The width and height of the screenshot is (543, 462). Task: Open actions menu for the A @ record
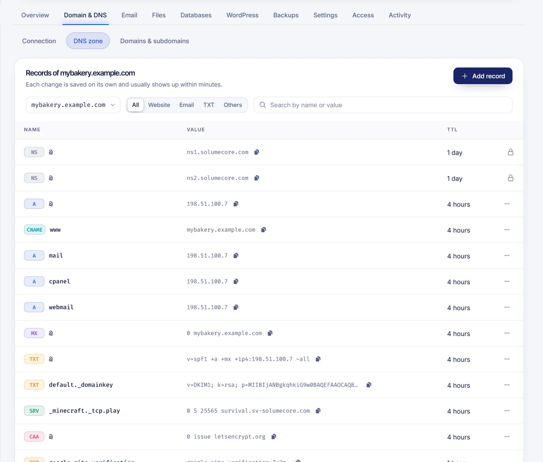(x=507, y=204)
